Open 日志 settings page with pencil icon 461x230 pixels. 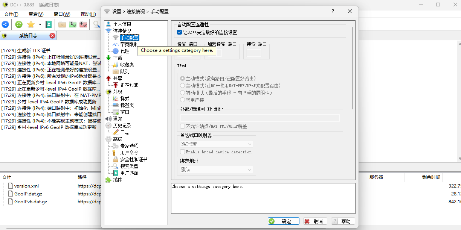(x=125, y=132)
